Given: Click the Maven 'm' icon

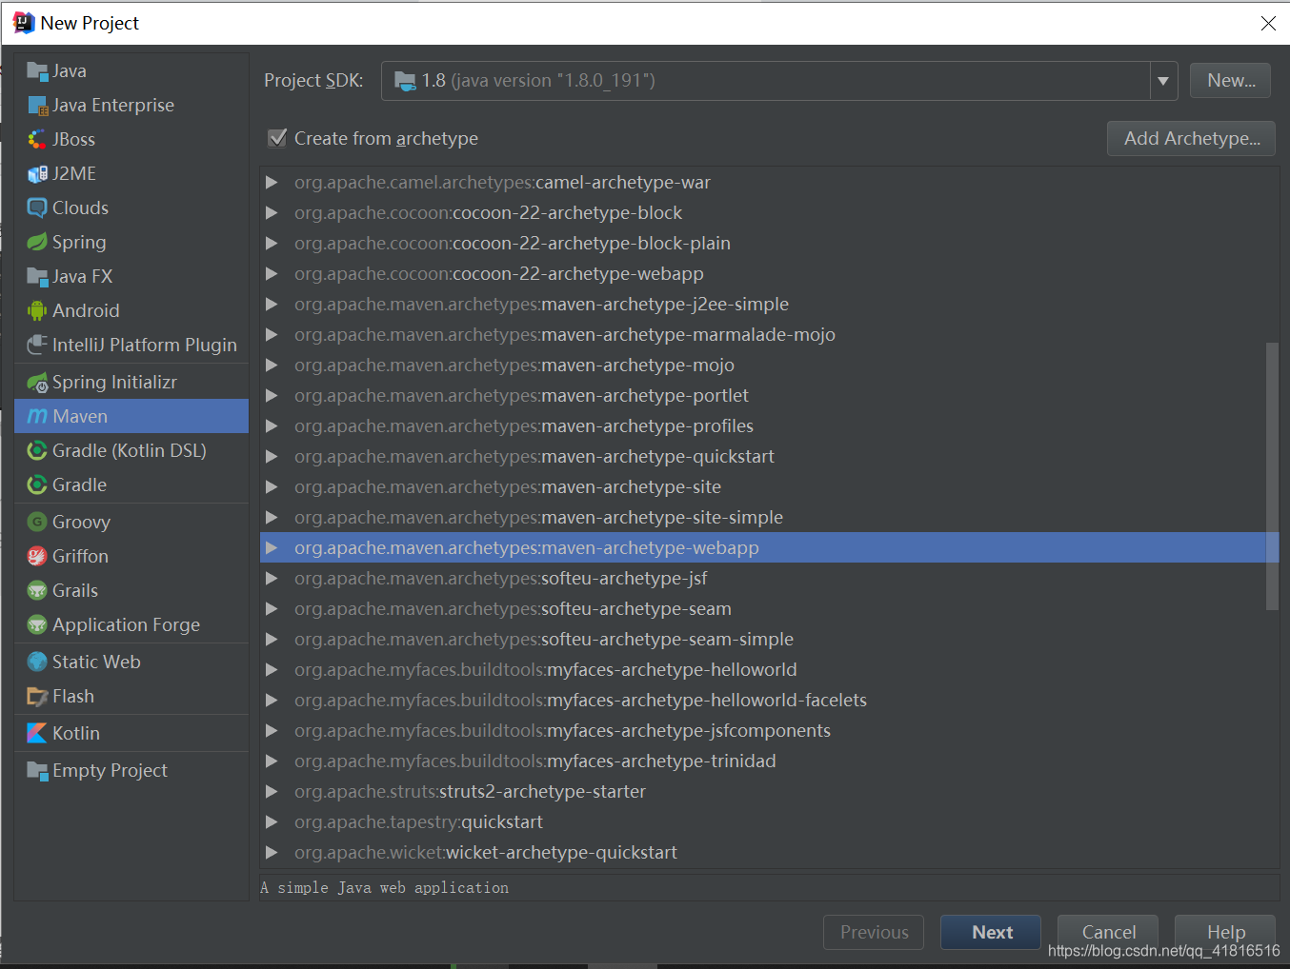Looking at the screenshot, I should coord(37,416).
